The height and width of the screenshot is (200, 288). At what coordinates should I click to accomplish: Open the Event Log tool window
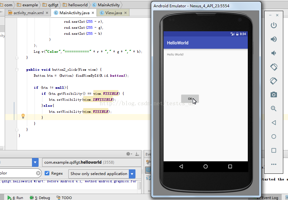268,197
